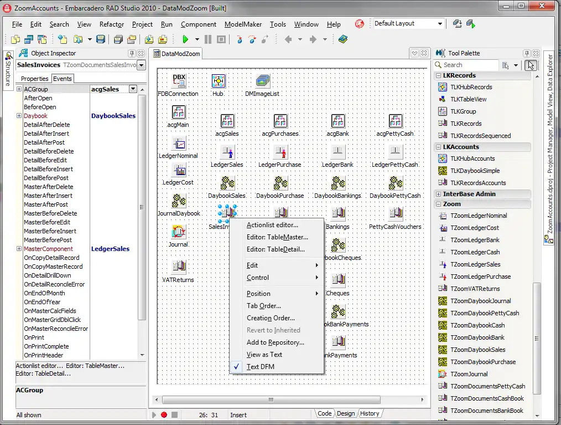Image resolution: width=561 pixels, height=425 pixels.
Task: Select the acgMain component
Action: (179, 112)
